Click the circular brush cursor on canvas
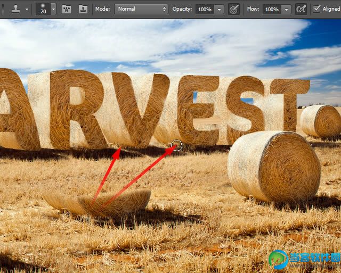 [176, 145]
